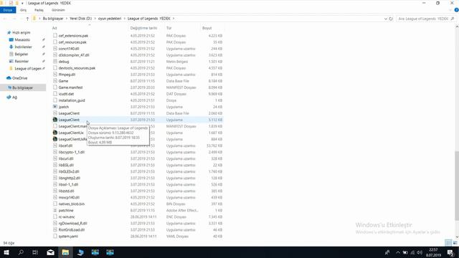Sort by Değiştirme tarihi column header
The width and height of the screenshot is (459, 258).
coord(143,28)
